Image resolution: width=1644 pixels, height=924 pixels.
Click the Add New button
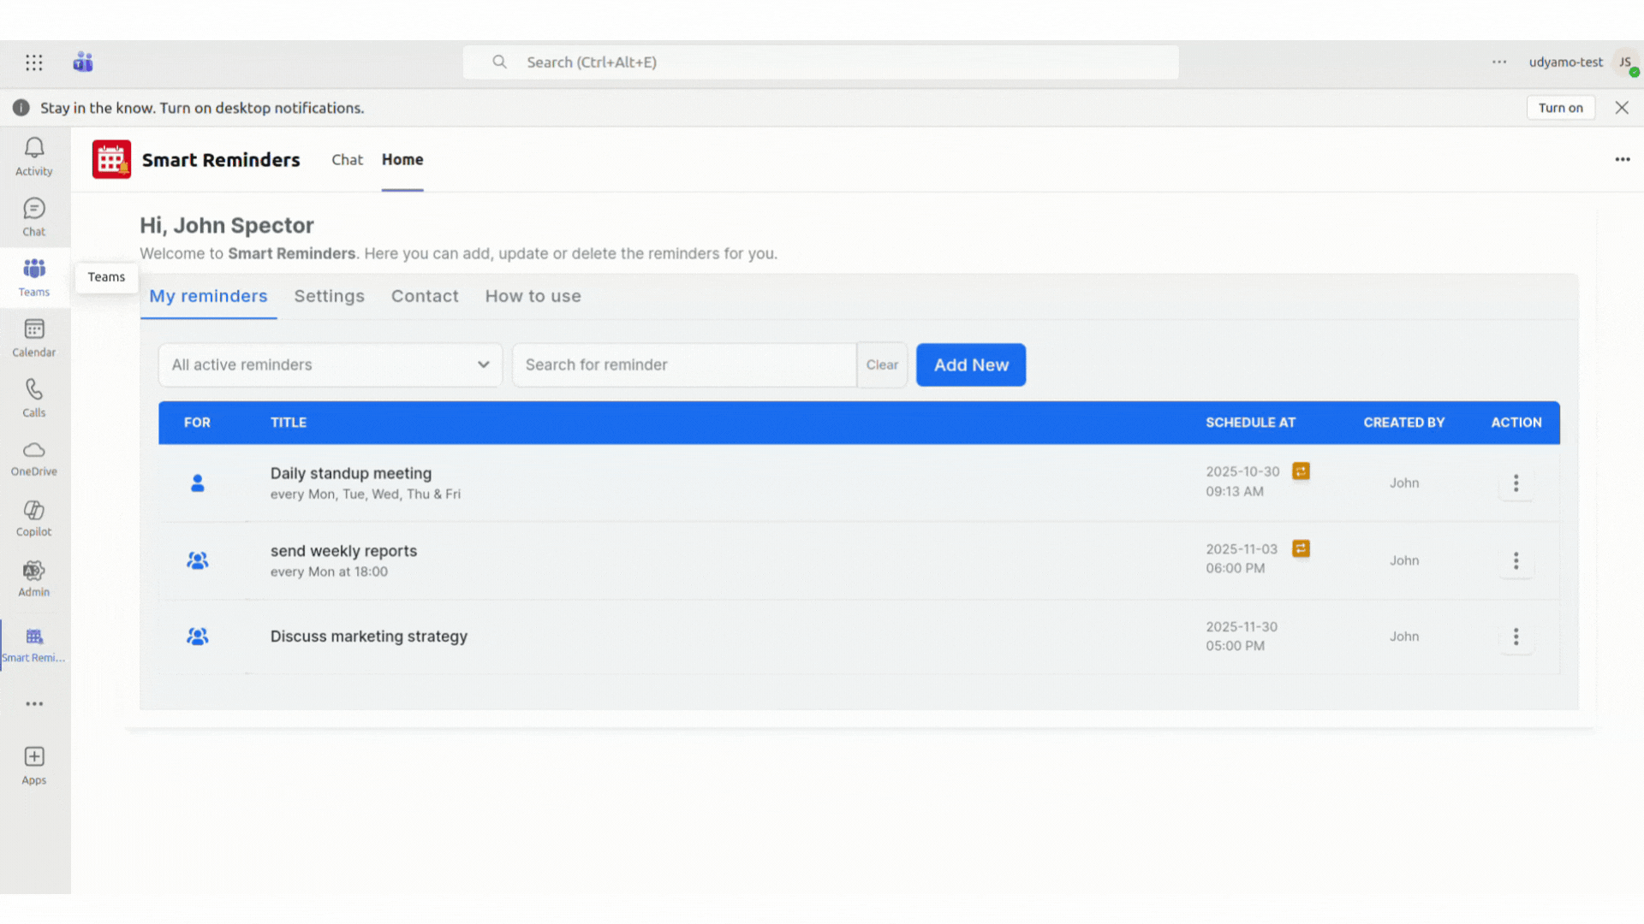[970, 364]
